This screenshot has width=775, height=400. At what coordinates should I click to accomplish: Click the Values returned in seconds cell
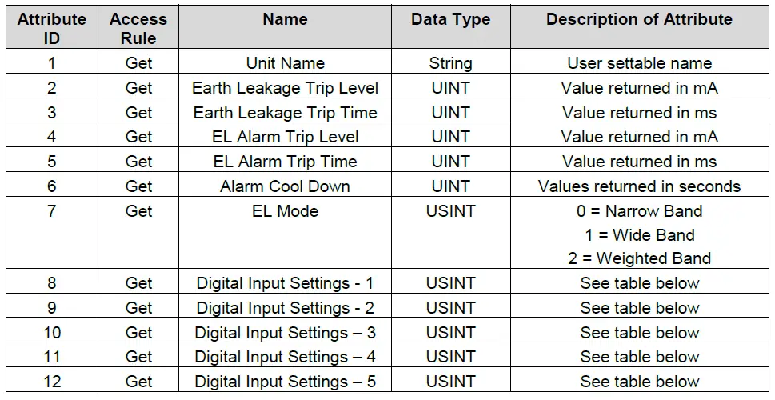tap(639, 186)
